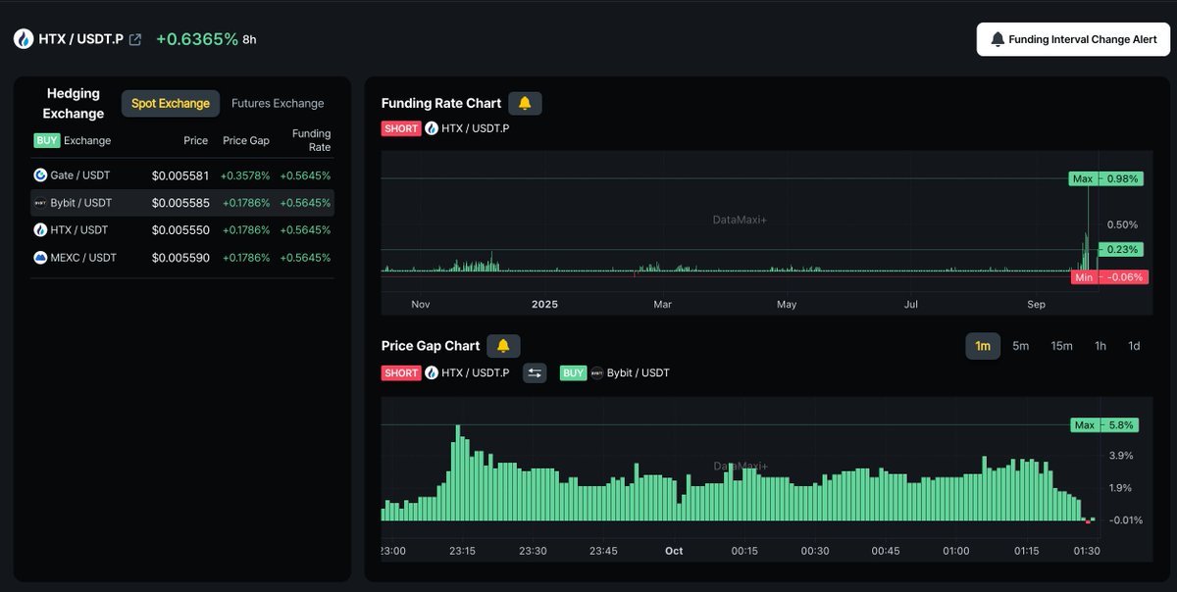Select the Spot Exchange tab

(171, 103)
